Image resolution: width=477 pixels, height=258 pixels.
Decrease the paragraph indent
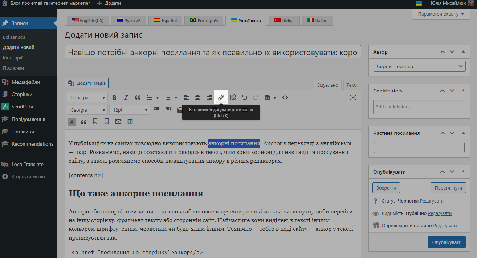(x=157, y=109)
